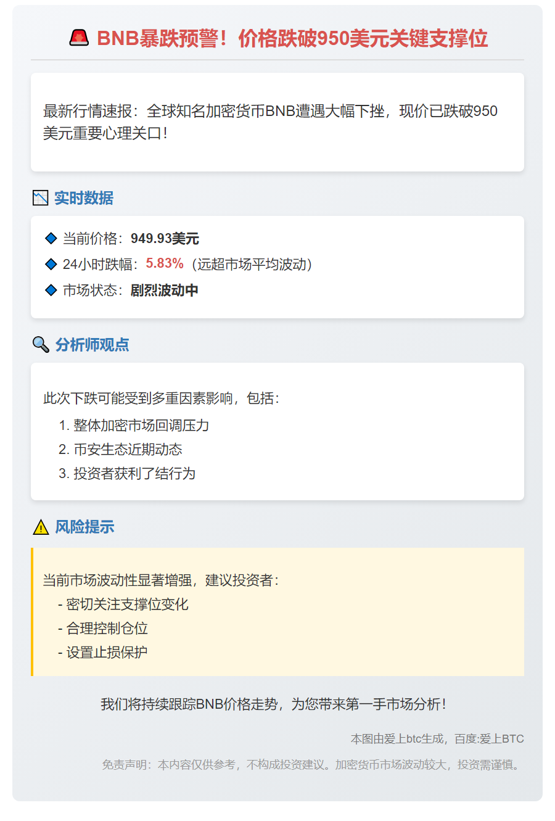Click the 剧烈波动中 market status text
This screenshot has height=821, width=555.
[x=164, y=291]
